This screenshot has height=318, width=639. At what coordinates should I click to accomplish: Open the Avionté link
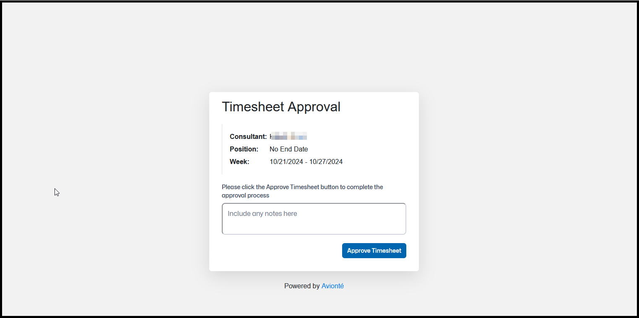(x=332, y=286)
